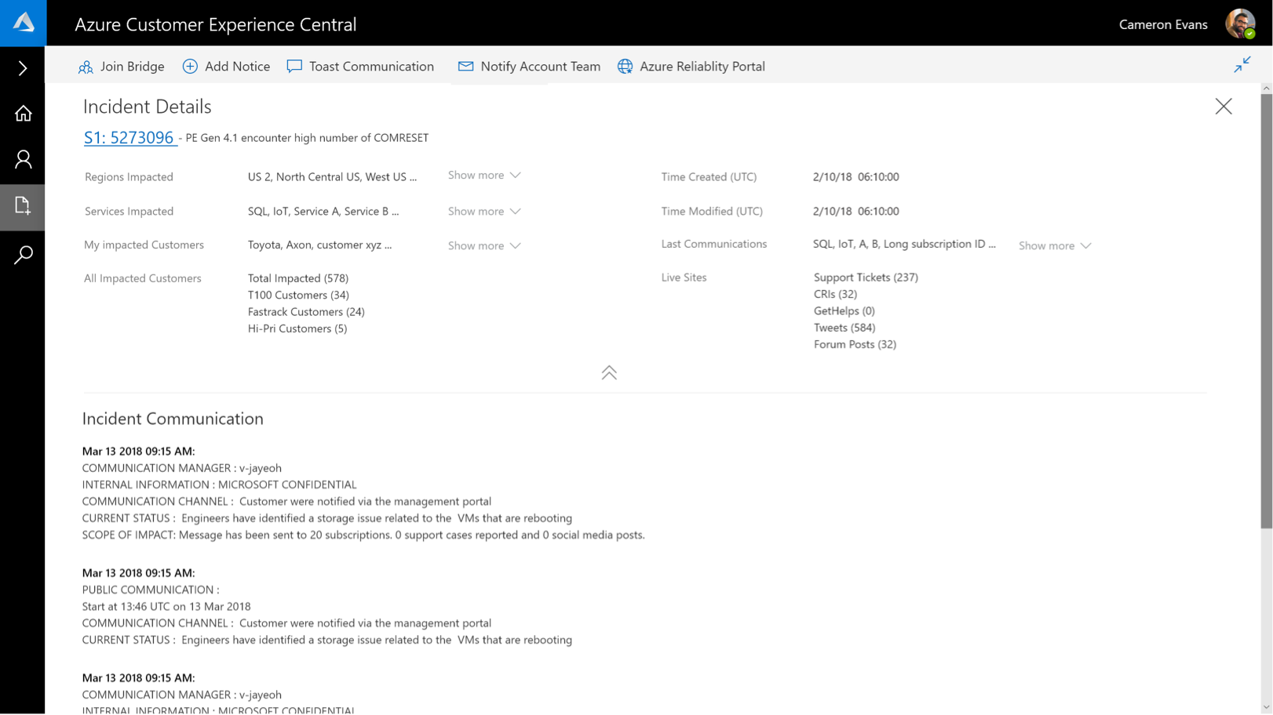This screenshot has height=715, width=1273.
Task: Show more Last Communications
Action: pyautogui.click(x=1055, y=245)
